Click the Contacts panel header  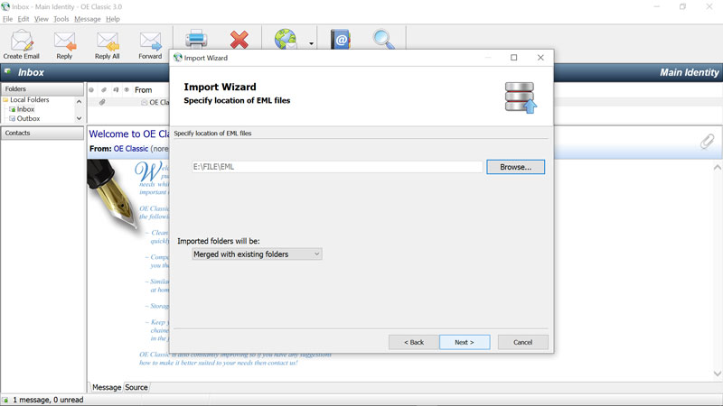[42, 133]
